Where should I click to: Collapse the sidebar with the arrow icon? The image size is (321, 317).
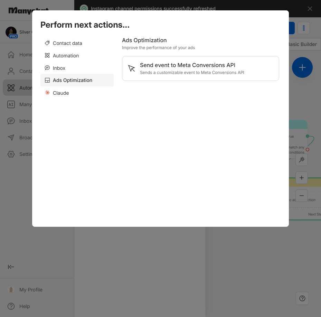(x=11, y=267)
